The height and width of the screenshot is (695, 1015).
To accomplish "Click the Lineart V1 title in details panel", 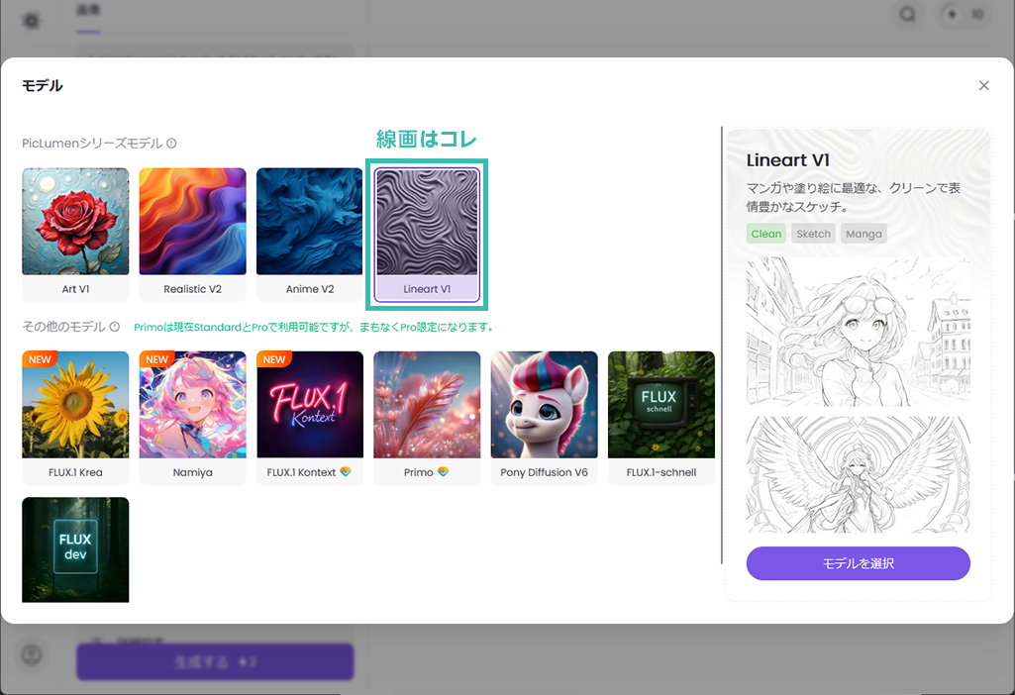I will (788, 160).
